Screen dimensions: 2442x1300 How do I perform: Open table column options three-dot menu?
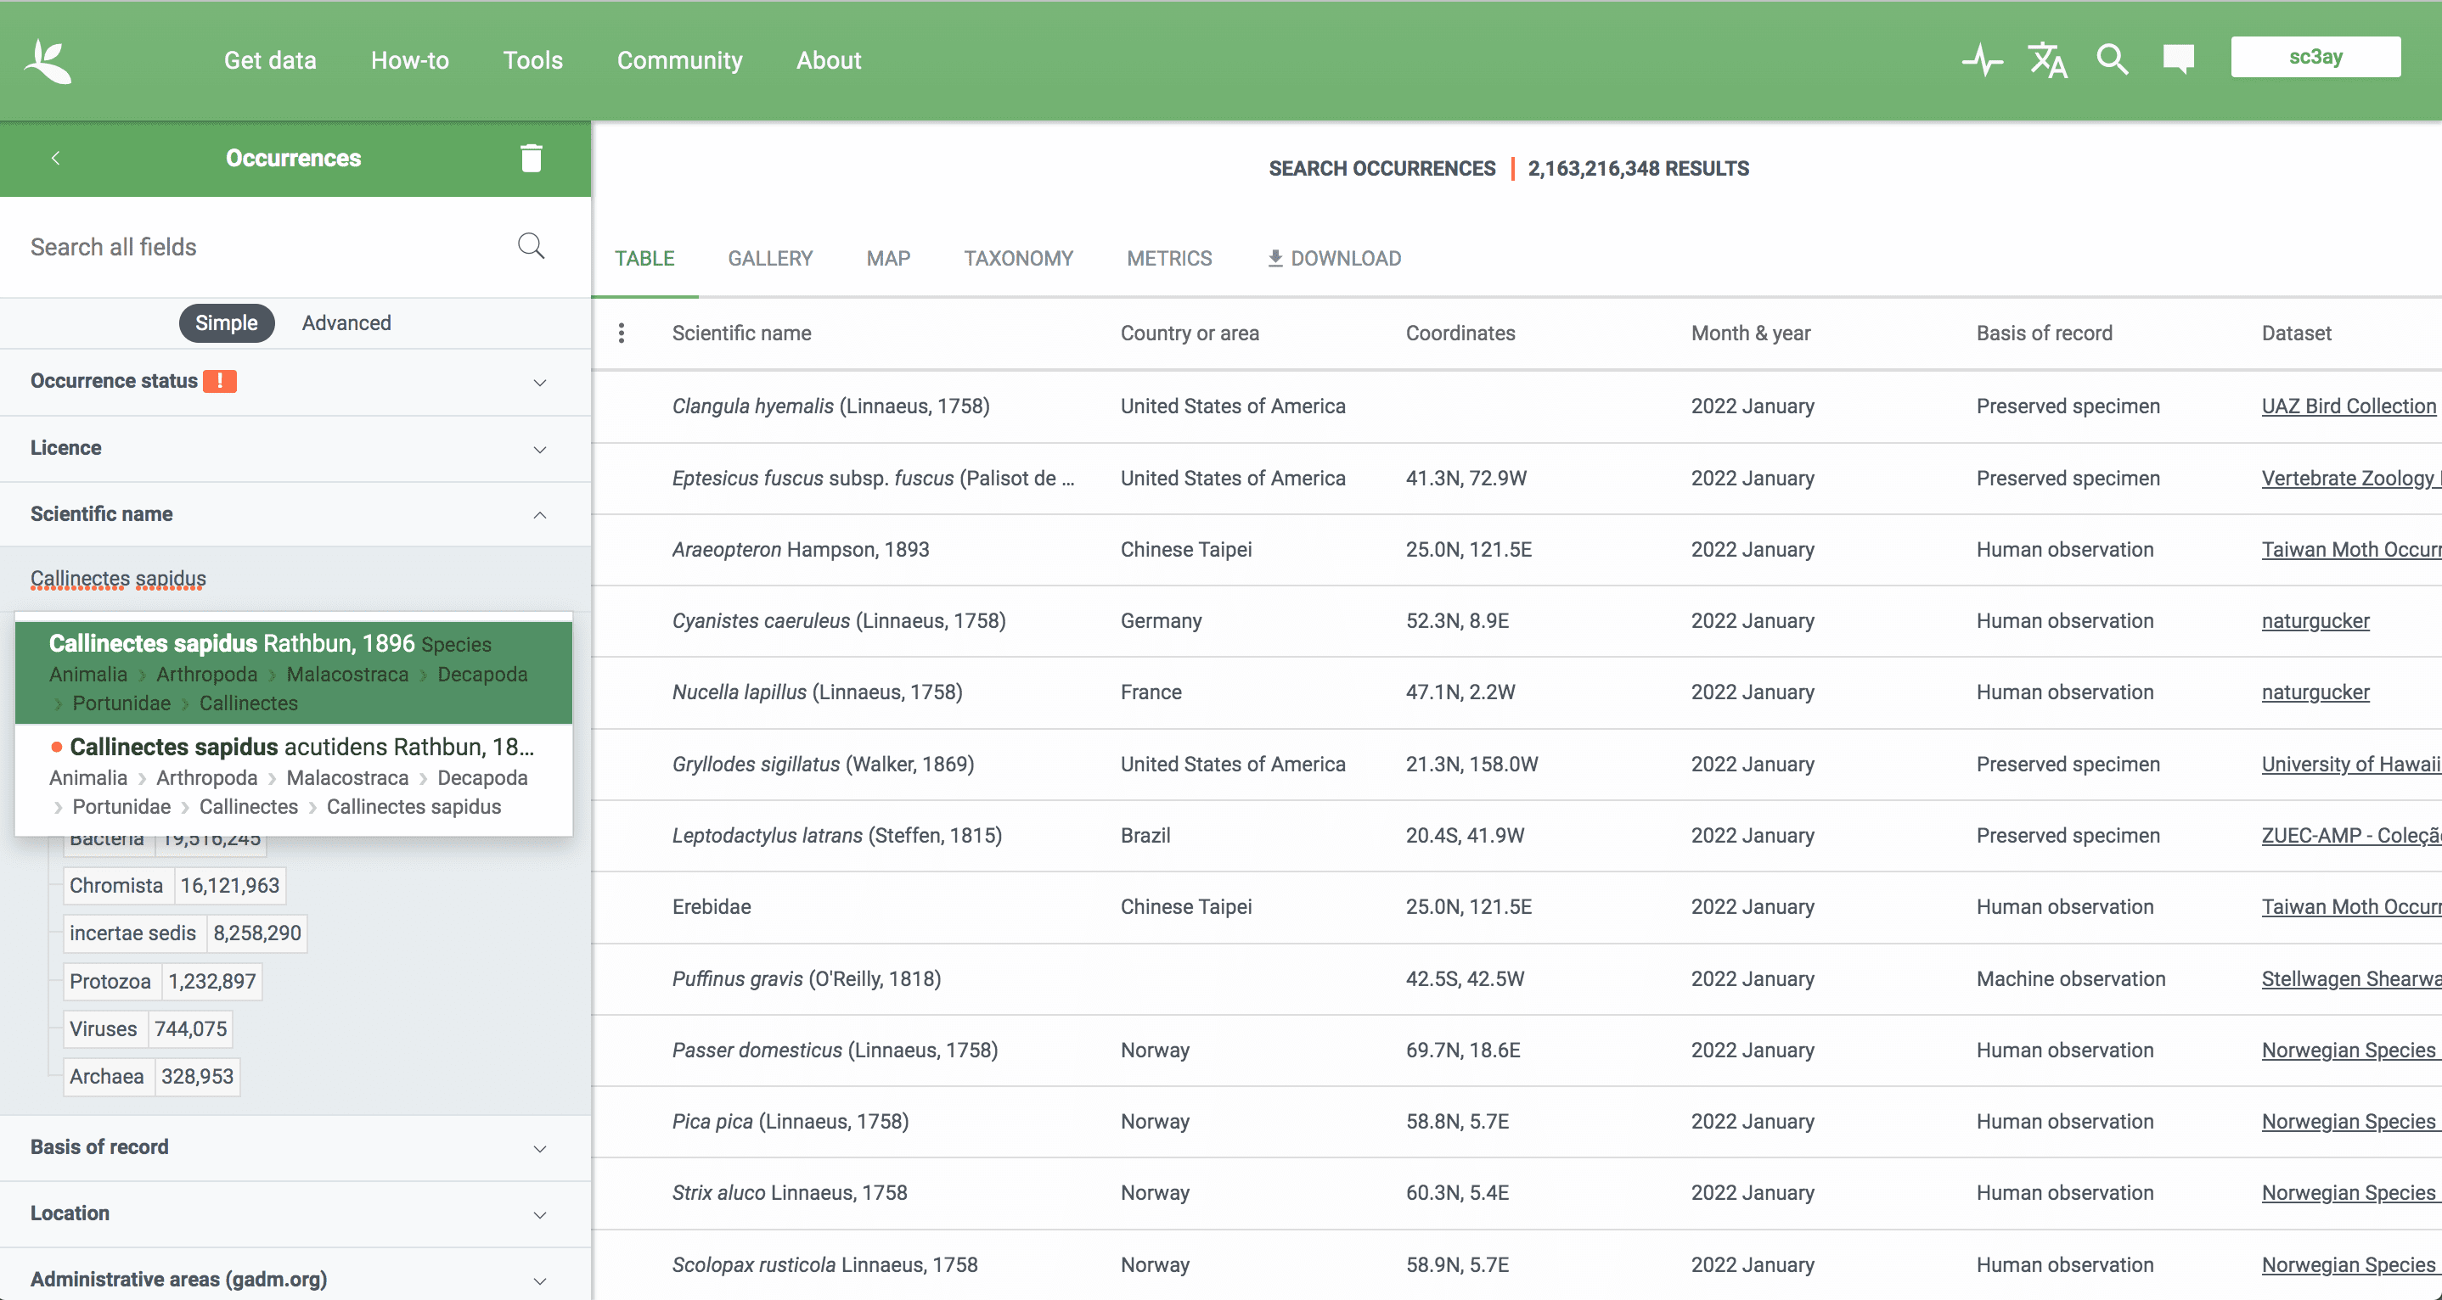(621, 333)
